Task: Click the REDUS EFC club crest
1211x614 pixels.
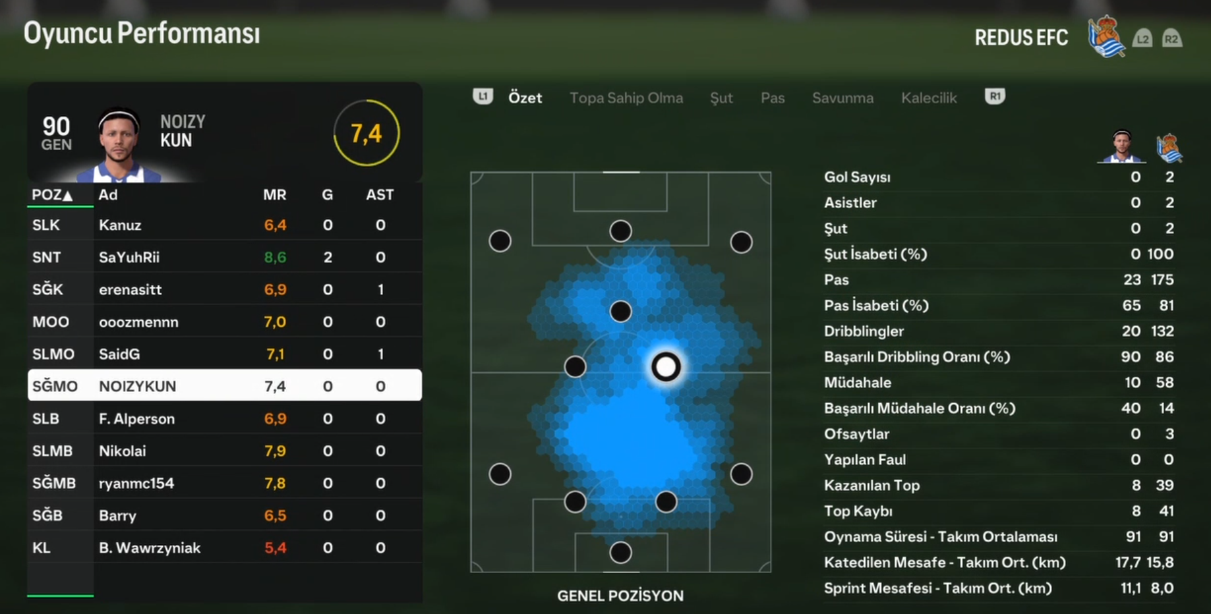Action: point(1106,37)
